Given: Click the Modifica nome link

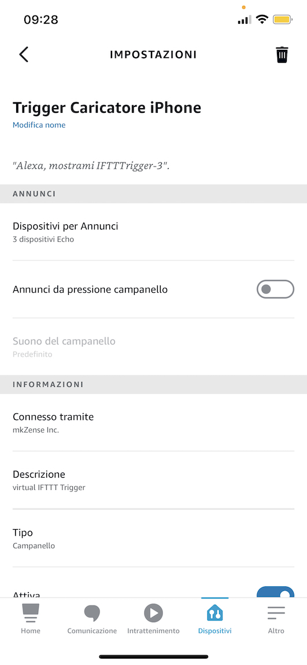Looking at the screenshot, I should click(x=39, y=125).
